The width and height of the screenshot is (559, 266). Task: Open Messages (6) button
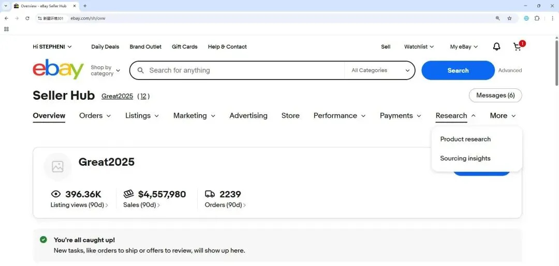(x=495, y=96)
